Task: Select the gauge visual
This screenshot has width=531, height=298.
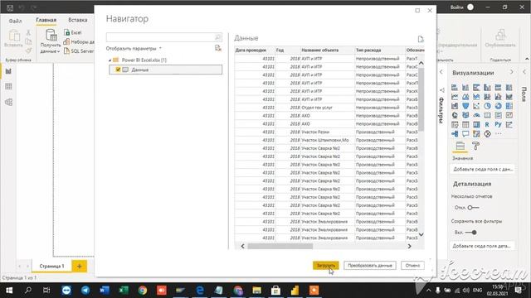Action: click(476, 115)
